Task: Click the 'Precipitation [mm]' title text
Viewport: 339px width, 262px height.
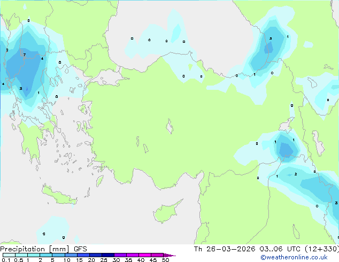Action: pyautogui.click(x=35, y=249)
